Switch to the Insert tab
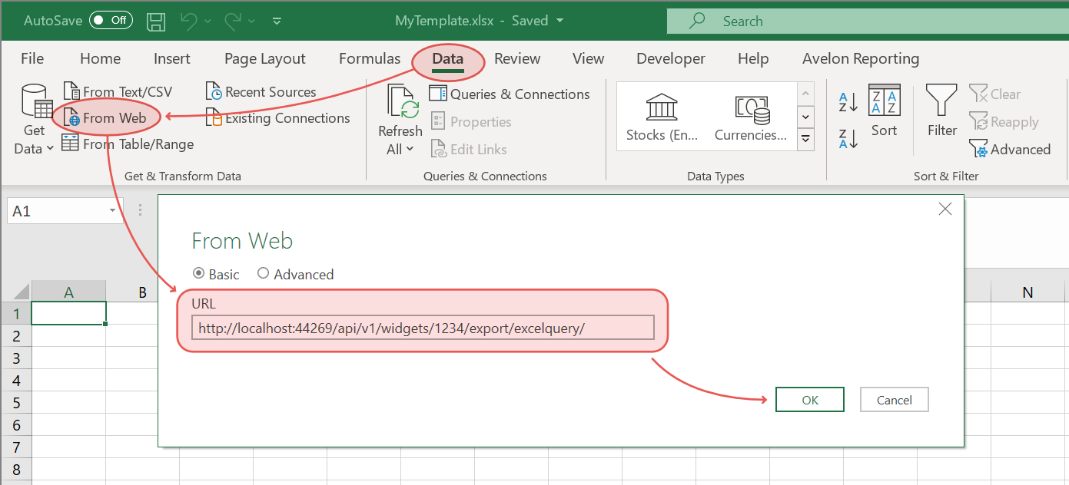 pyautogui.click(x=172, y=58)
